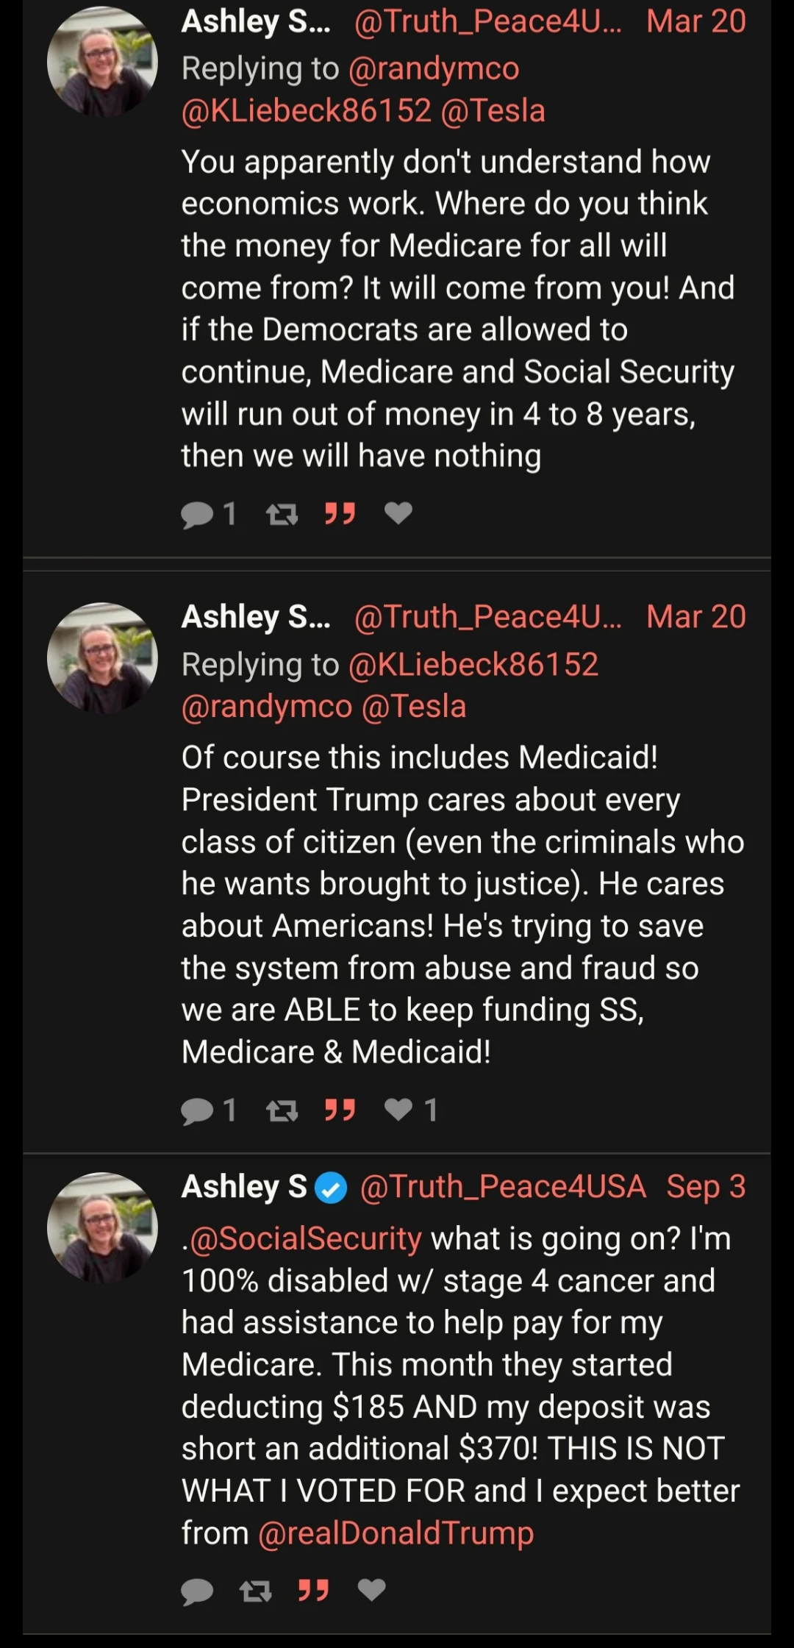Screen dimensions: 794x1648
Task: Open the Sep 3 tweet timestamp
Action: 706,1186
